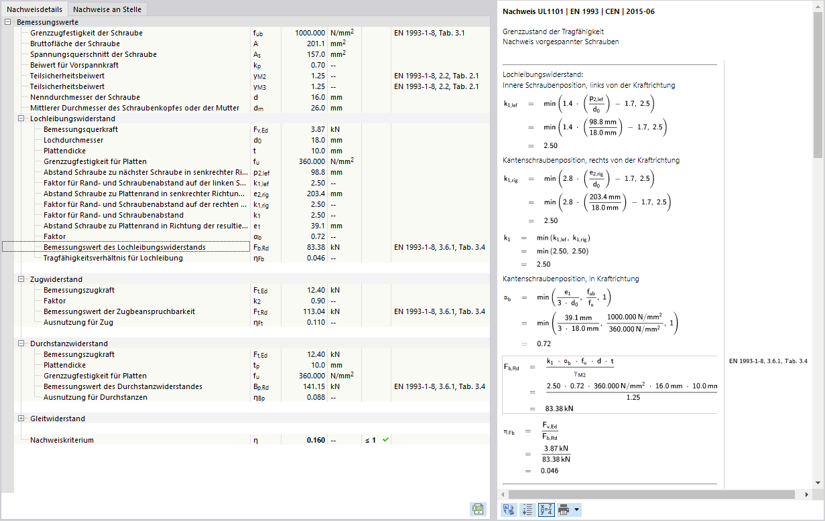This screenshot has width=825, height=521.
Task: Click the vertical scrollbar of formula panel
Action: 818,85
